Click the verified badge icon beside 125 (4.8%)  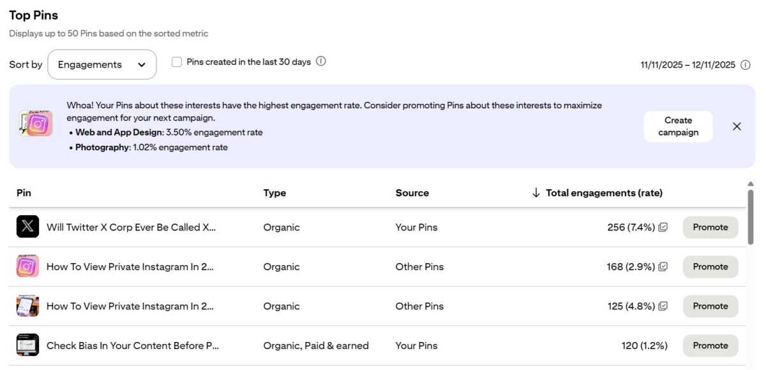[x=661, y=306]
